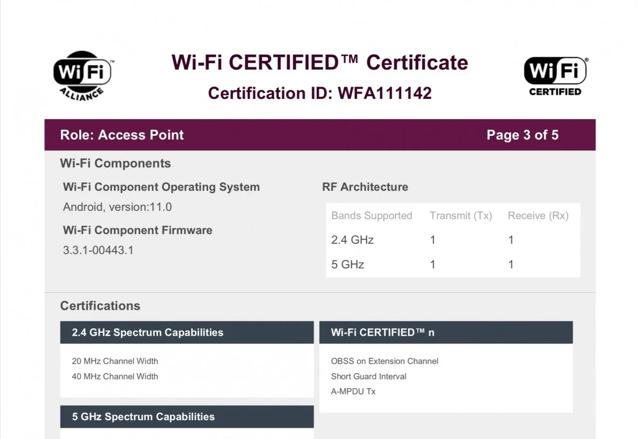
Task: Click the Wi-Fi Alliance logo
Action: point(82,75)
